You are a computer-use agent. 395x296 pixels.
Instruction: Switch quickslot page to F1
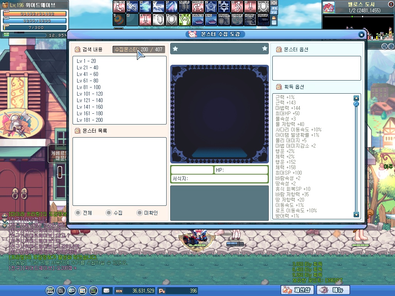[x=274, y=8]
